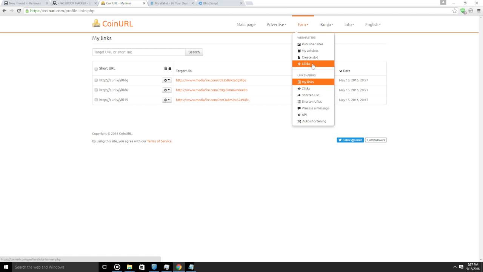
Task: Check the select-all box beside Short URL
Action: point(96,69)
